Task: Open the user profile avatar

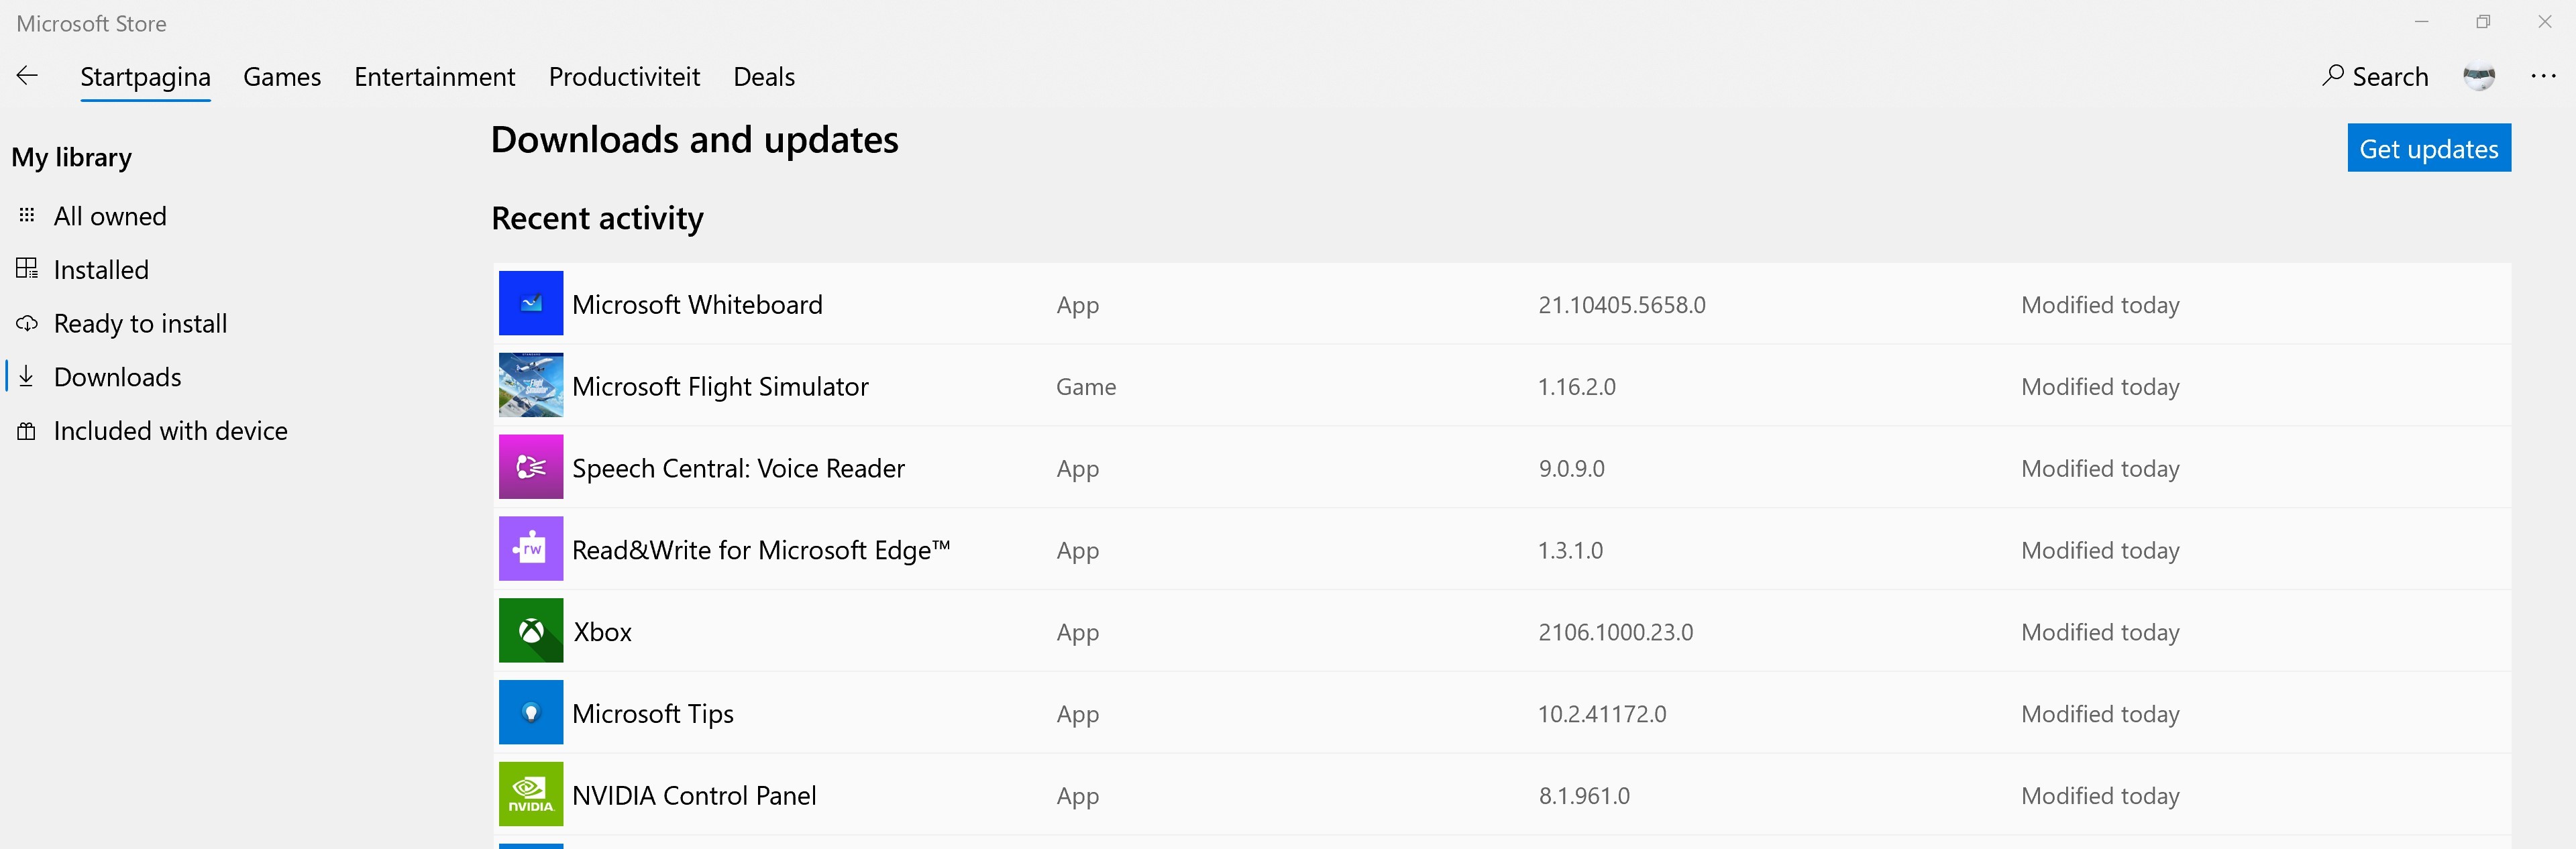Action: tap(2478, 76)
